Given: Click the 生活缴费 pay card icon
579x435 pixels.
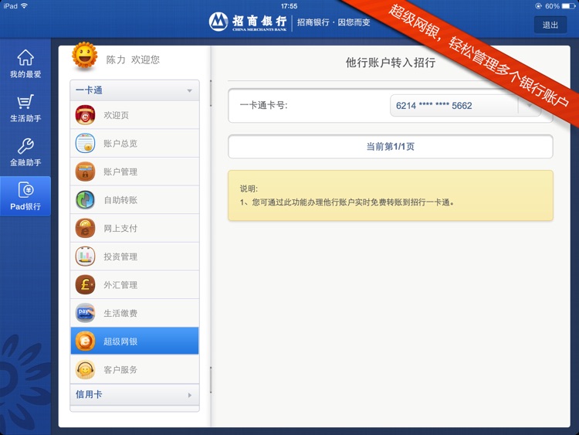Looking at the screenshot, I should [85, 313].
